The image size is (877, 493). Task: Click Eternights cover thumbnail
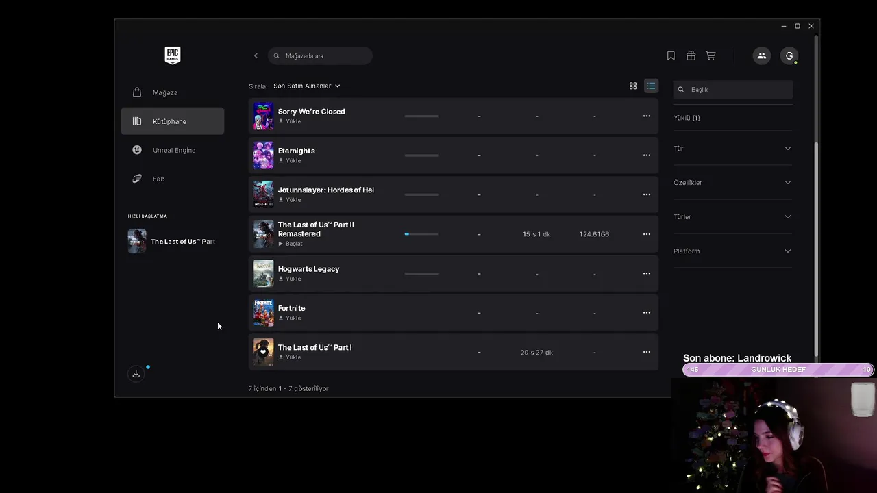[x=263, y=155]
